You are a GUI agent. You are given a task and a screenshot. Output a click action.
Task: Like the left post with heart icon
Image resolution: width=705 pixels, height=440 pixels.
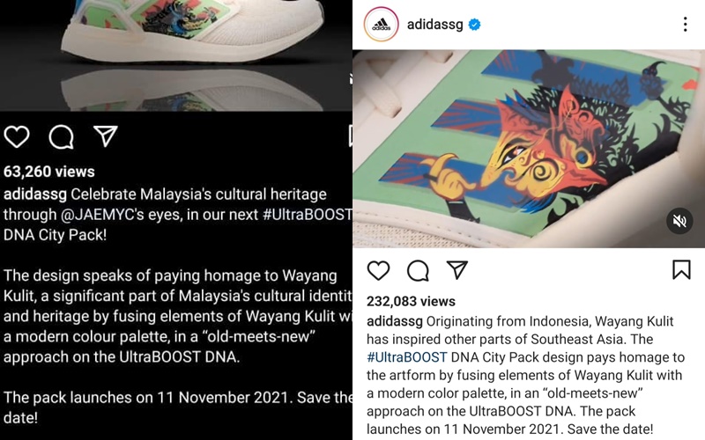(17, 136)
